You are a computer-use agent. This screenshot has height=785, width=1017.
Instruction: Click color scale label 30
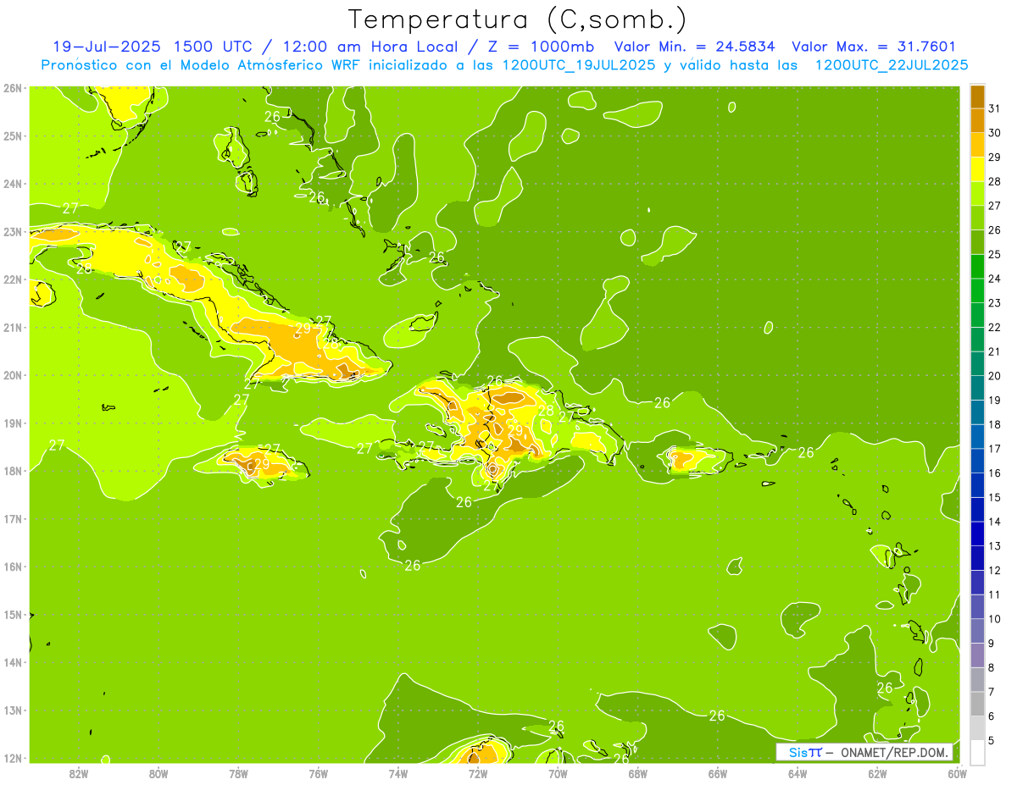pyautogui.click(x=995, y=133)
